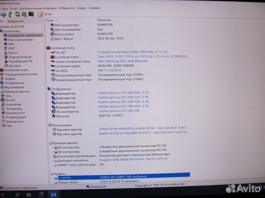Image resolution: width=265 pixels, height=198 pixels.
Task: Select IPMI in the sidebar tree
Action: coord(11,48)
